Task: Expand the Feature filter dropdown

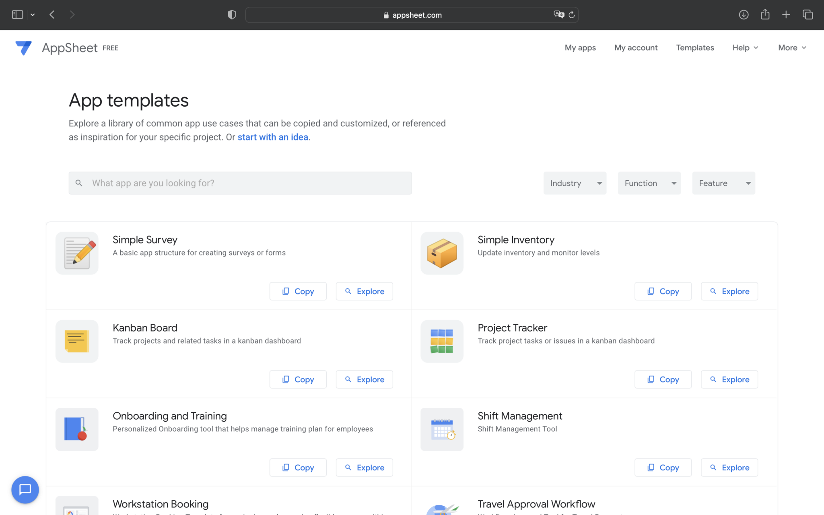Action: (x=723, y=183)
